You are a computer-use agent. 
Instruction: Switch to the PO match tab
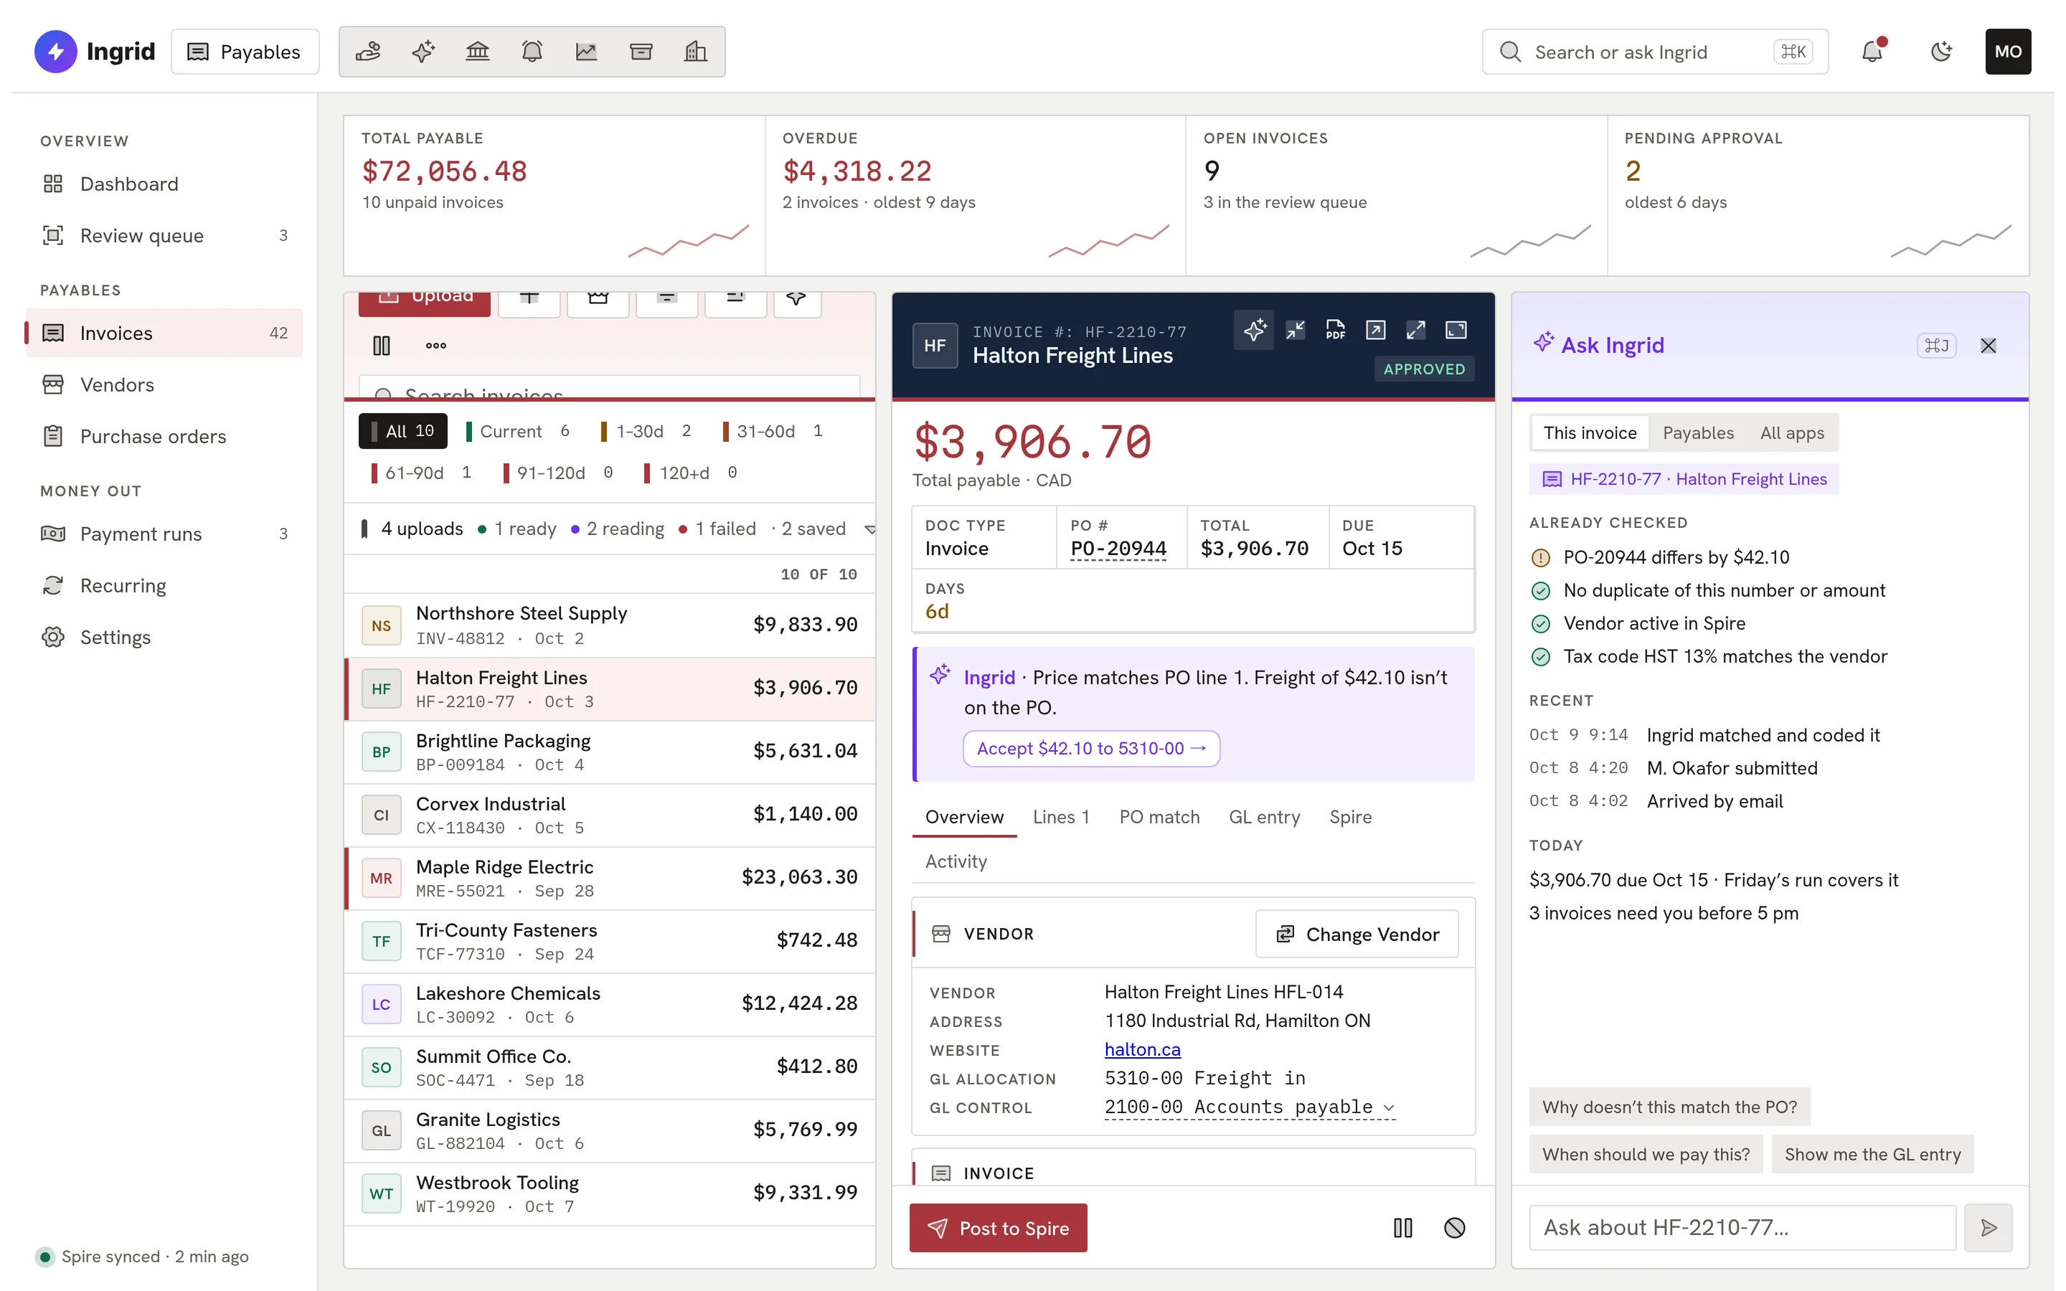pyautogui.click(x=1159, y=817)
